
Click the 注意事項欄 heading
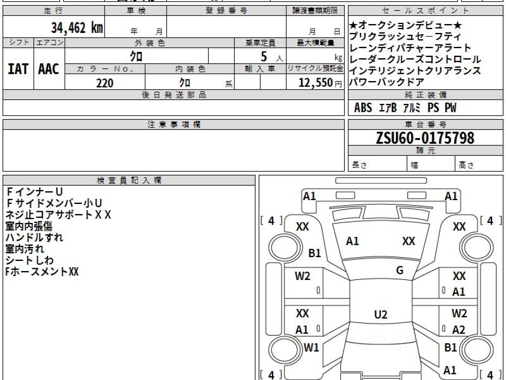click(x=173, y=125)
